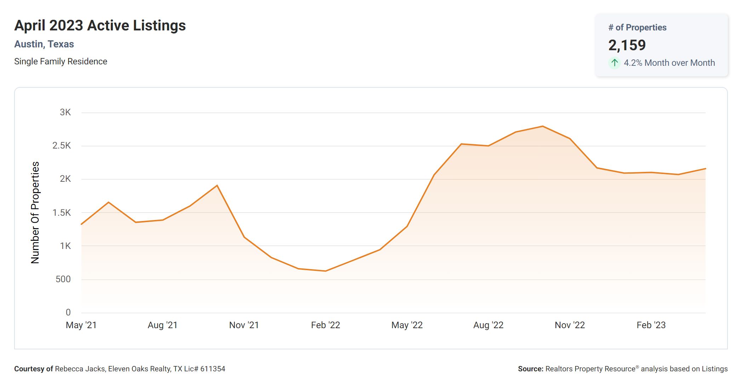Click the Number Of Properties axis title
The height and width of the screenshot is (389, 742).
pyautogui.click(x=35, y=213)
